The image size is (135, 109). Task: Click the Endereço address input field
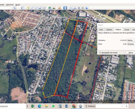tap(108, 106)
